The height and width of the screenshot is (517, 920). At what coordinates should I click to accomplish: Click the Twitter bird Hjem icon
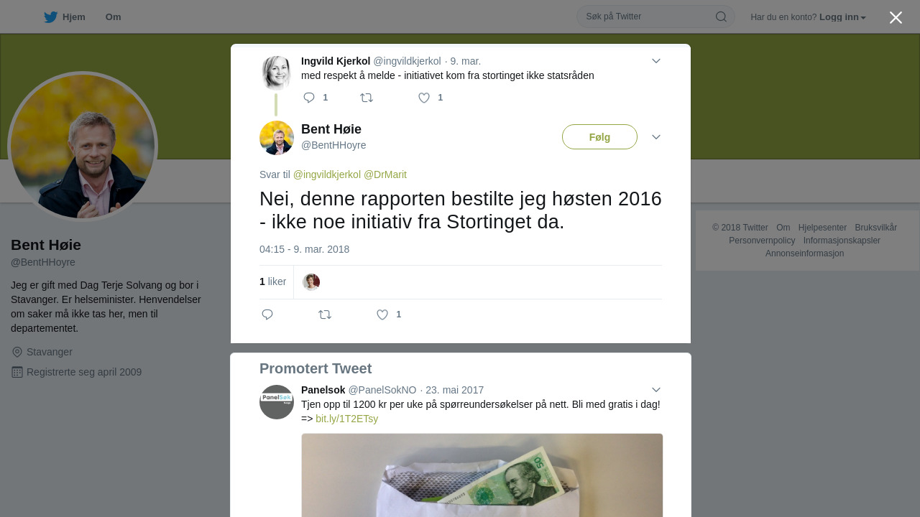(50, 17)
